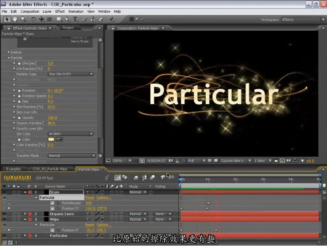The image size is (327, 246).
Task: Expand the Emitter group
Action: (x=9, y=52)
